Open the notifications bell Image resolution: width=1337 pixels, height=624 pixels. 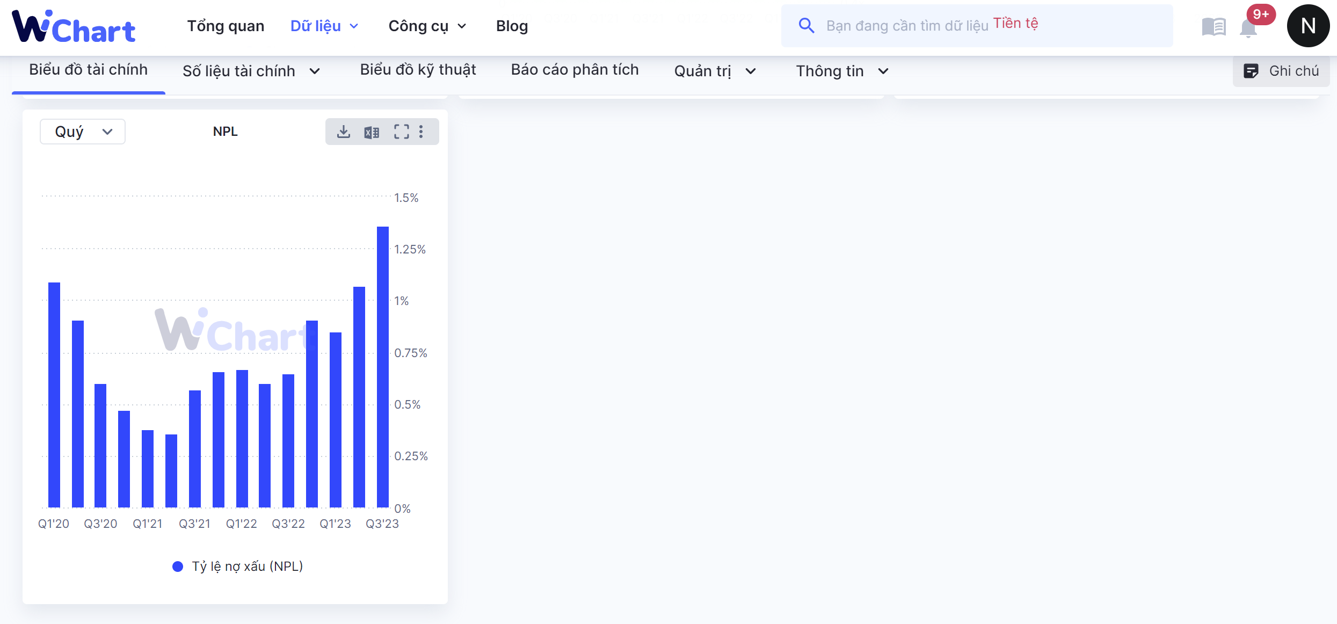[1248, 28]
